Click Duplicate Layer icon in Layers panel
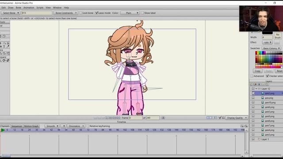 pos(255,84)
